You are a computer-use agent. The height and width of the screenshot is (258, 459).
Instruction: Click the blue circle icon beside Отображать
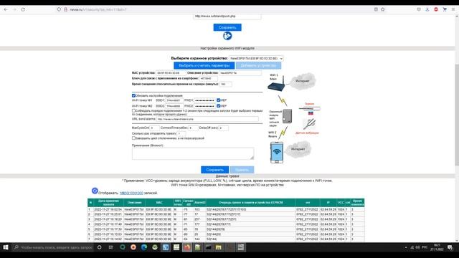pyautogui.click(x=95, y=191)
